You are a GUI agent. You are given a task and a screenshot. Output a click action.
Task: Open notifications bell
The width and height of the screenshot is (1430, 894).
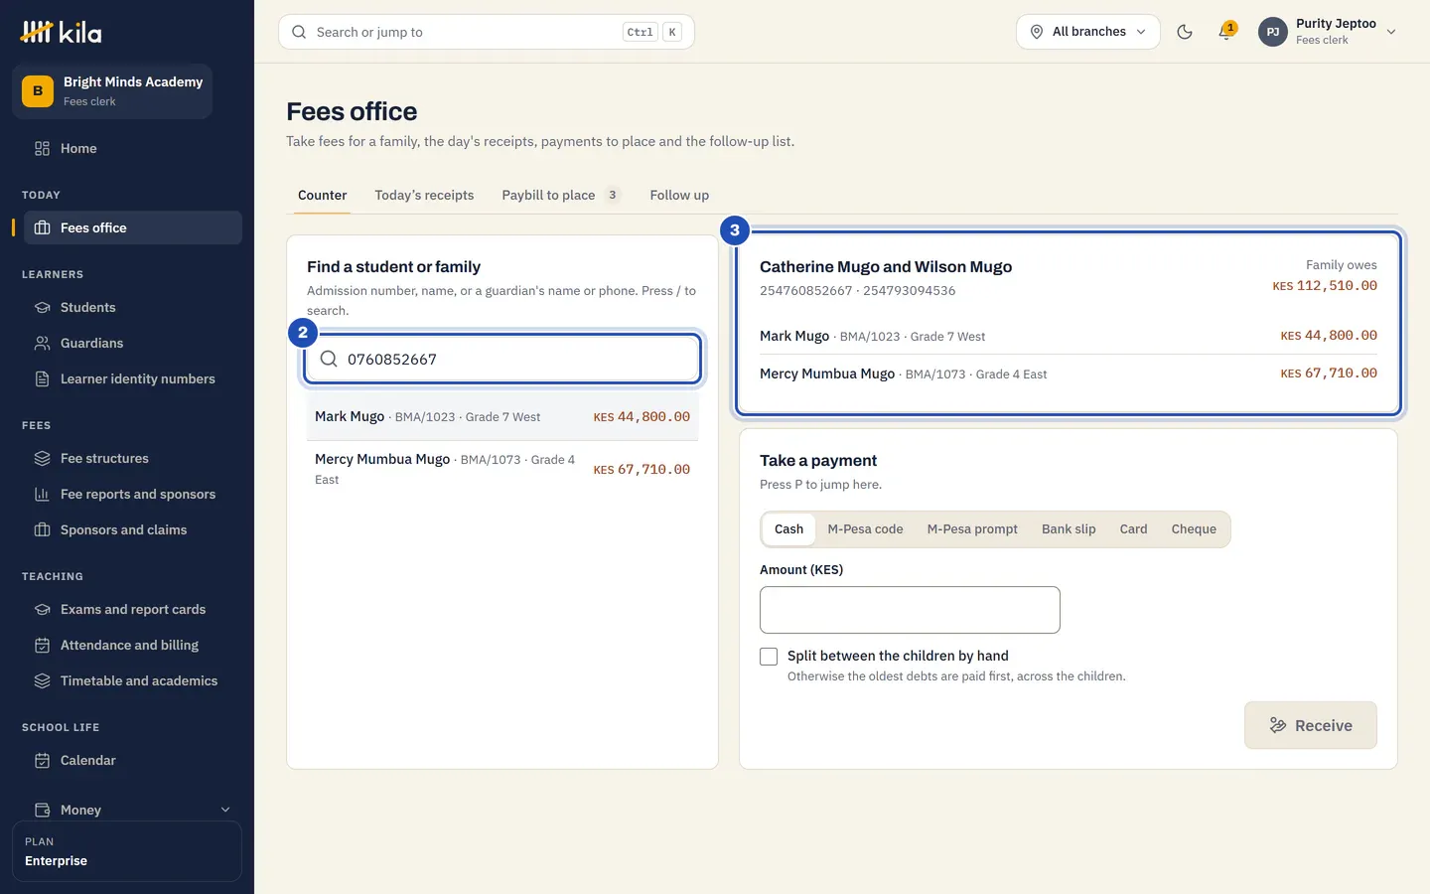coord(1226,32)
